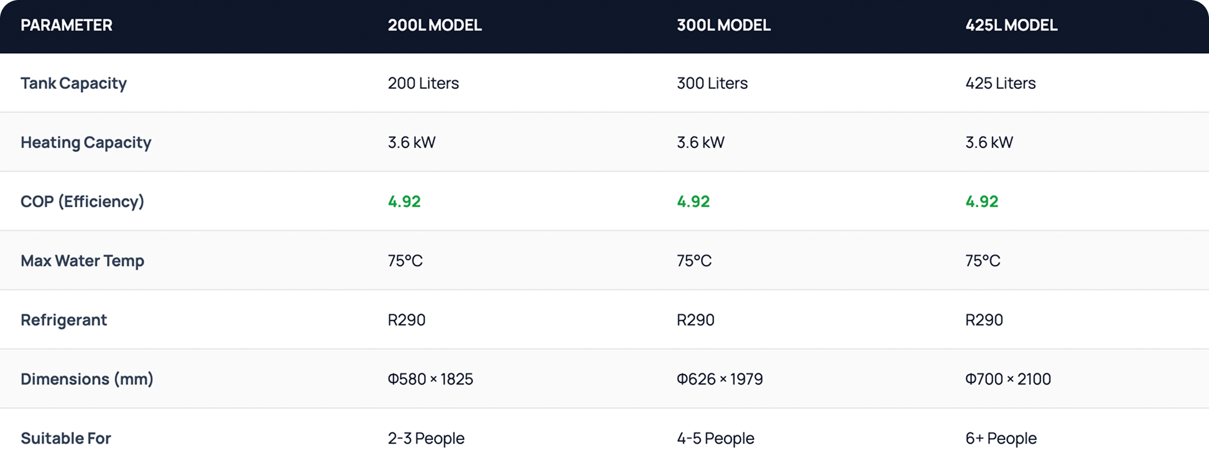Select the 200L MODEL column header
This screenshot has height=461, width=1209.
(435, 26)
